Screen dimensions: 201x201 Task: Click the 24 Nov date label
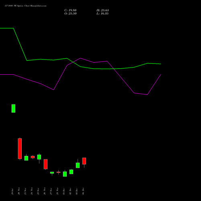tap(32, 191)
